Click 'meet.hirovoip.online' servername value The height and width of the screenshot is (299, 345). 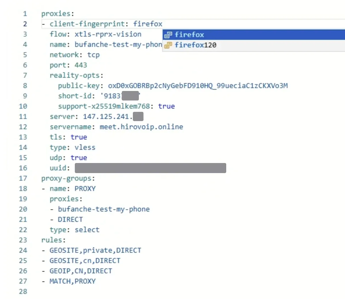point(141,127)
